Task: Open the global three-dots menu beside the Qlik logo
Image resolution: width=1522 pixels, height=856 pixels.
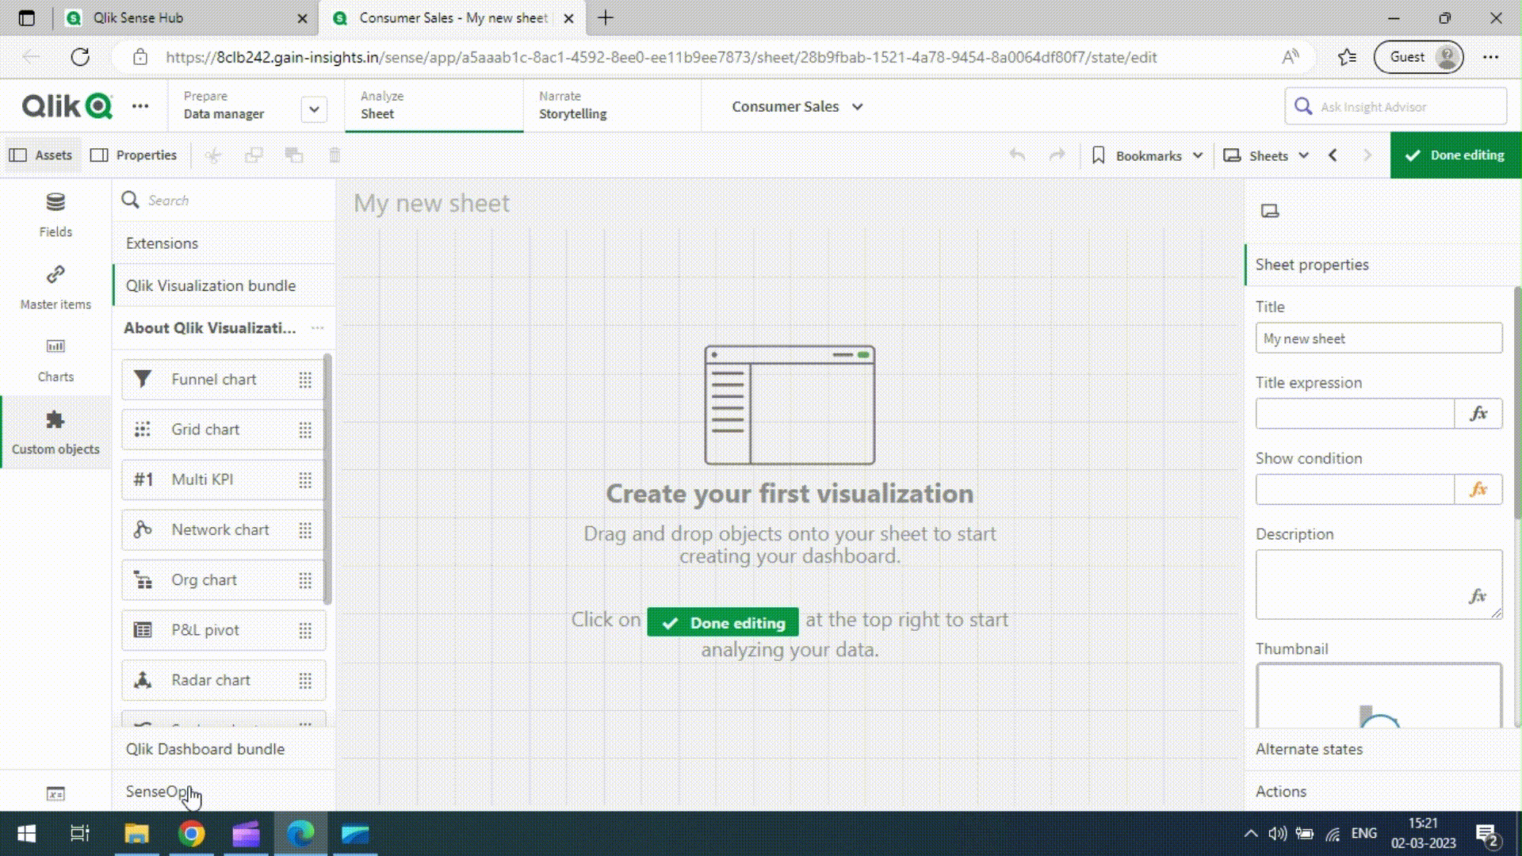Action: [140, 105]
